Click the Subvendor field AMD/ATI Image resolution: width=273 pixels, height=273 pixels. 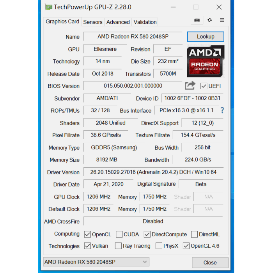[x=107, y=98]
